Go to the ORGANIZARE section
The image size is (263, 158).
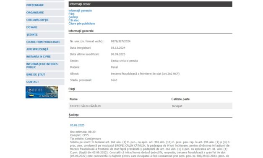(45, 13)
